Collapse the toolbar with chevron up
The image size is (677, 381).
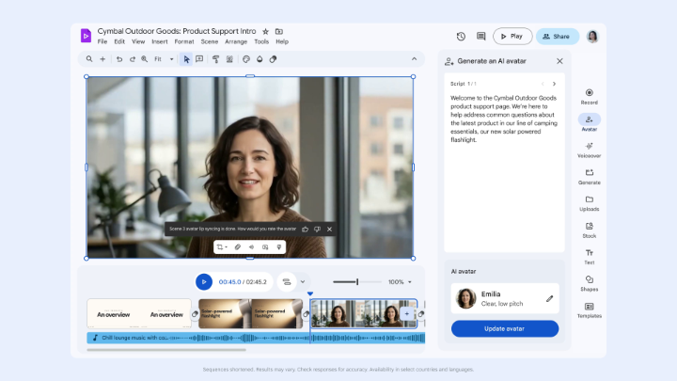(x=414, y=59)
